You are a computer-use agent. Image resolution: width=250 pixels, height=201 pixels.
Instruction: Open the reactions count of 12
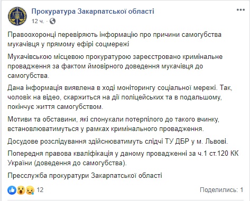pos(40,190)
